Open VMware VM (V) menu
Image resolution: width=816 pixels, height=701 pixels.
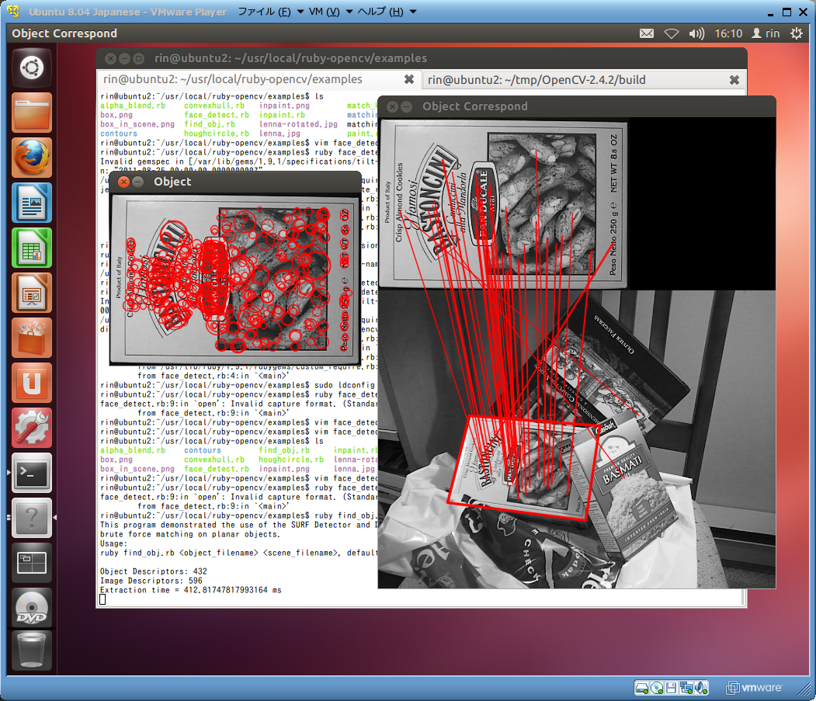(x=324, y=12)
